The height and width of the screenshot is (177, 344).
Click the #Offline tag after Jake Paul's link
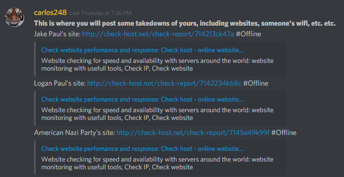249,34
